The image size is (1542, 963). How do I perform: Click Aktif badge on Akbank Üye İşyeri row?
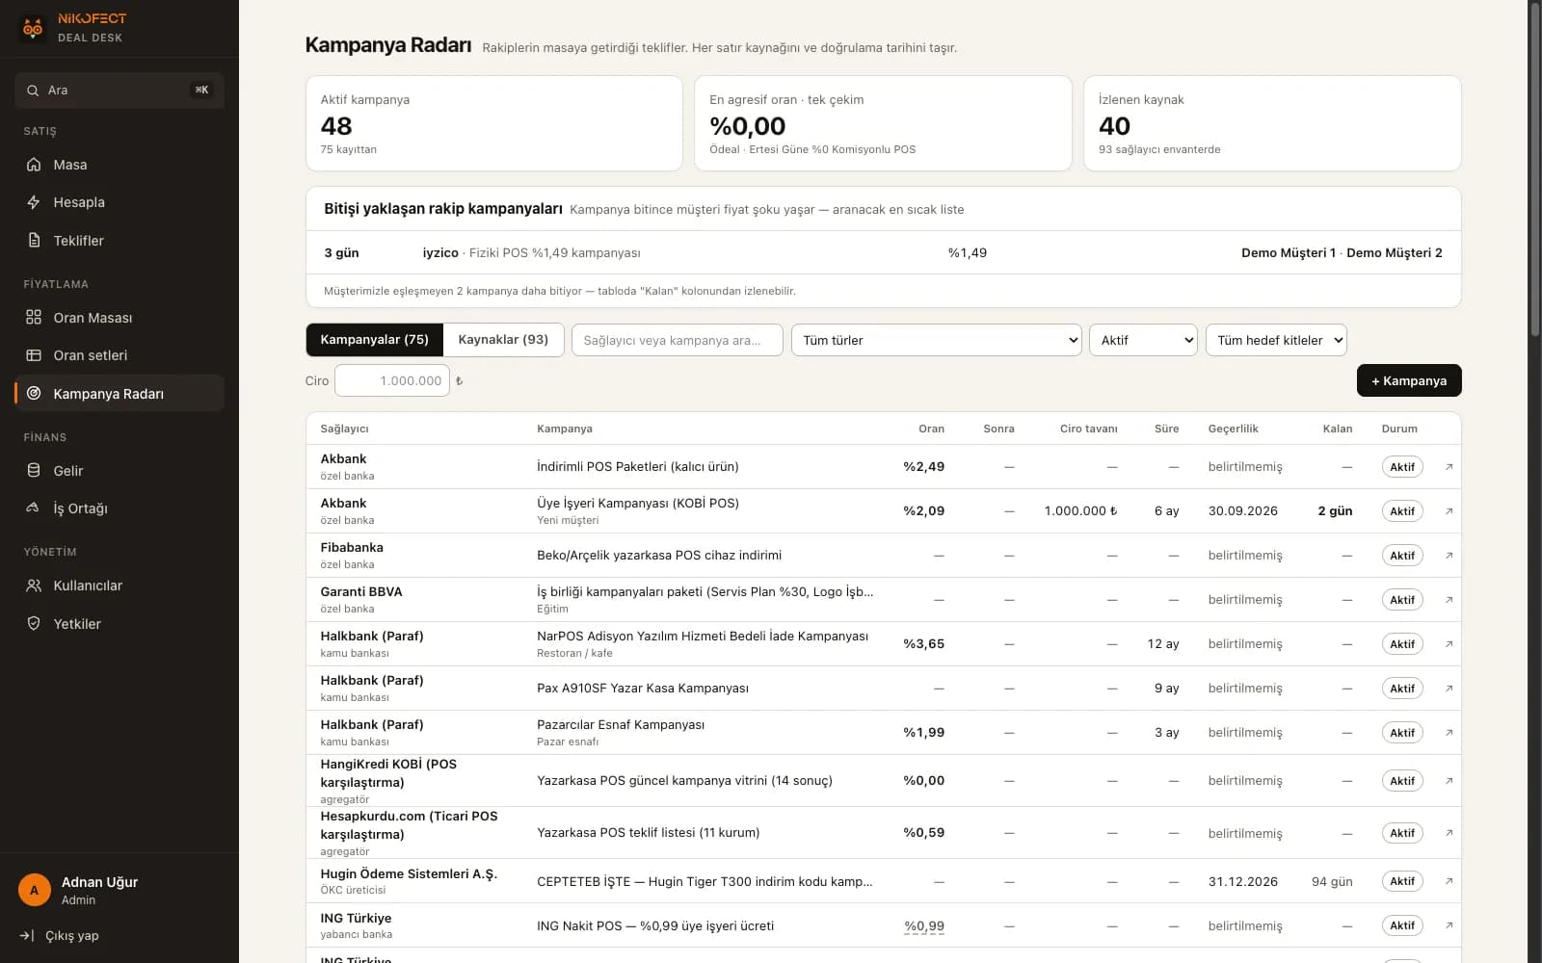(x=1402, y=511)
